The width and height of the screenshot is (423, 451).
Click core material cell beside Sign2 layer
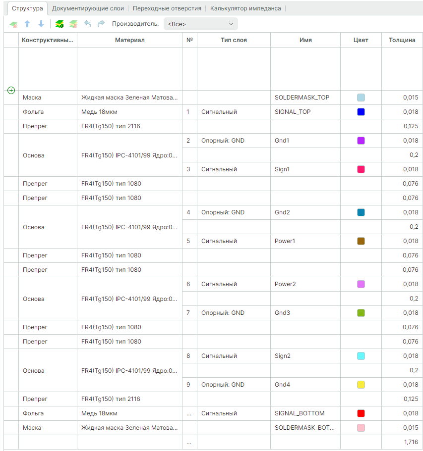coord(129,370)
